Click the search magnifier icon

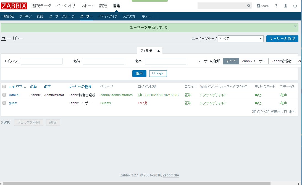249,6
